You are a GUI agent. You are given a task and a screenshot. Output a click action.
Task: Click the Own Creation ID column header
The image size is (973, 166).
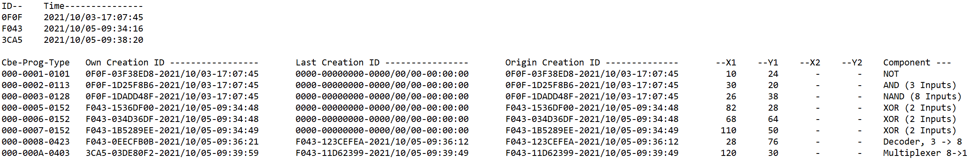tap(125, 63)
